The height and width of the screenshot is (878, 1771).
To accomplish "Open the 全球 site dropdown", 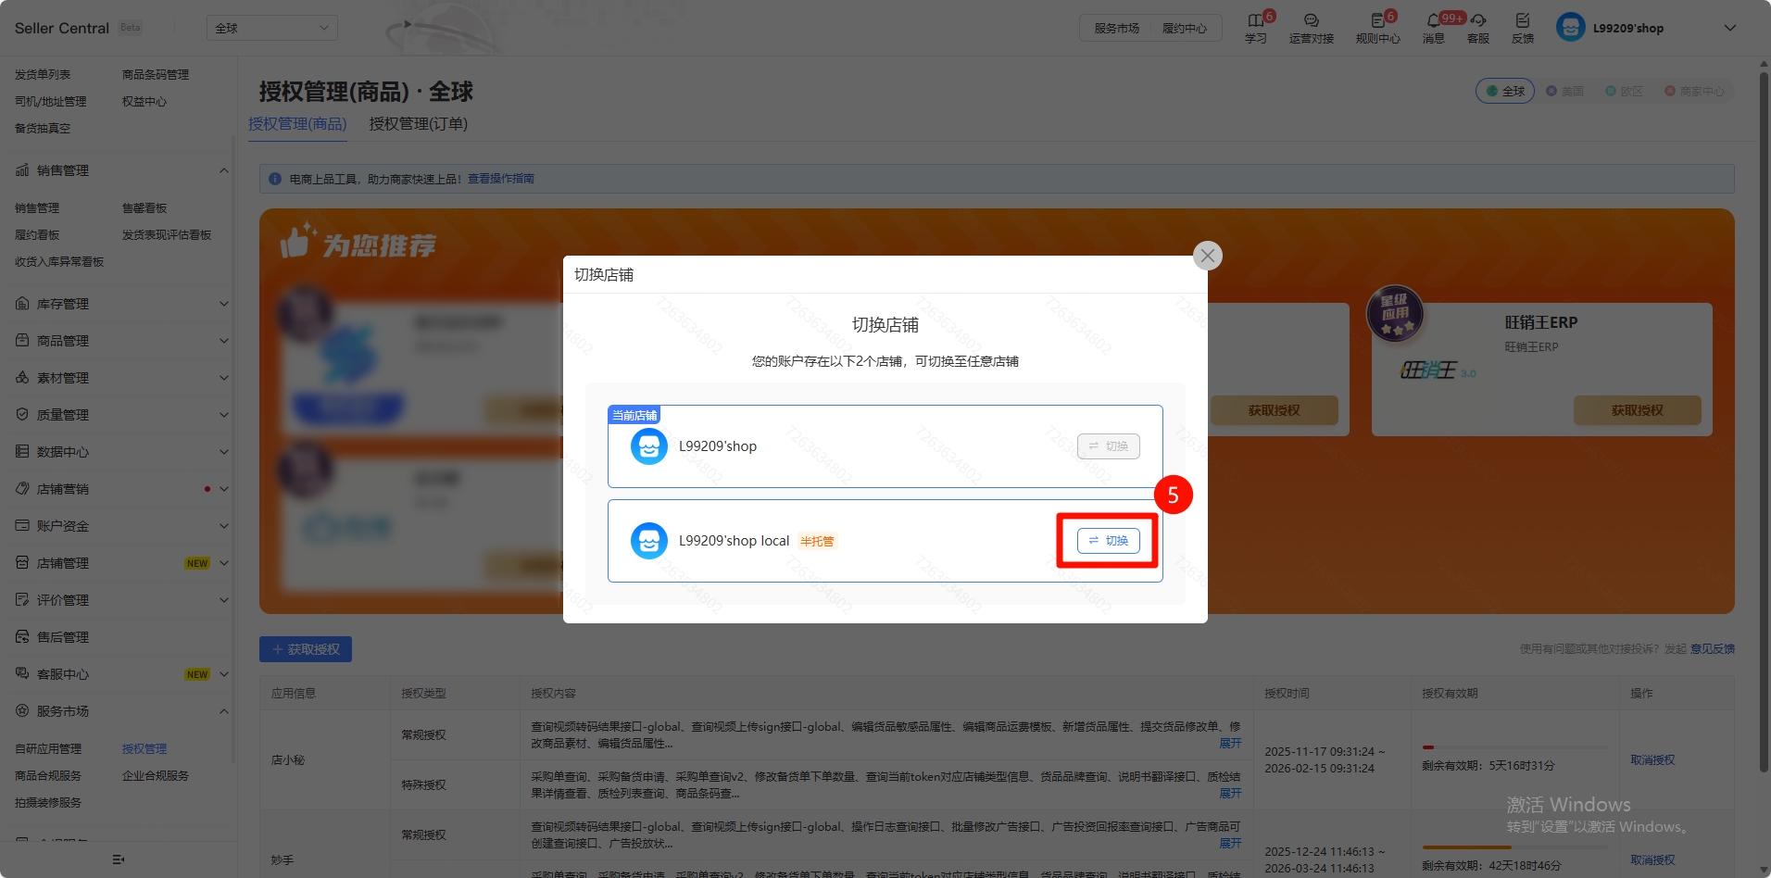I will 271,28.
